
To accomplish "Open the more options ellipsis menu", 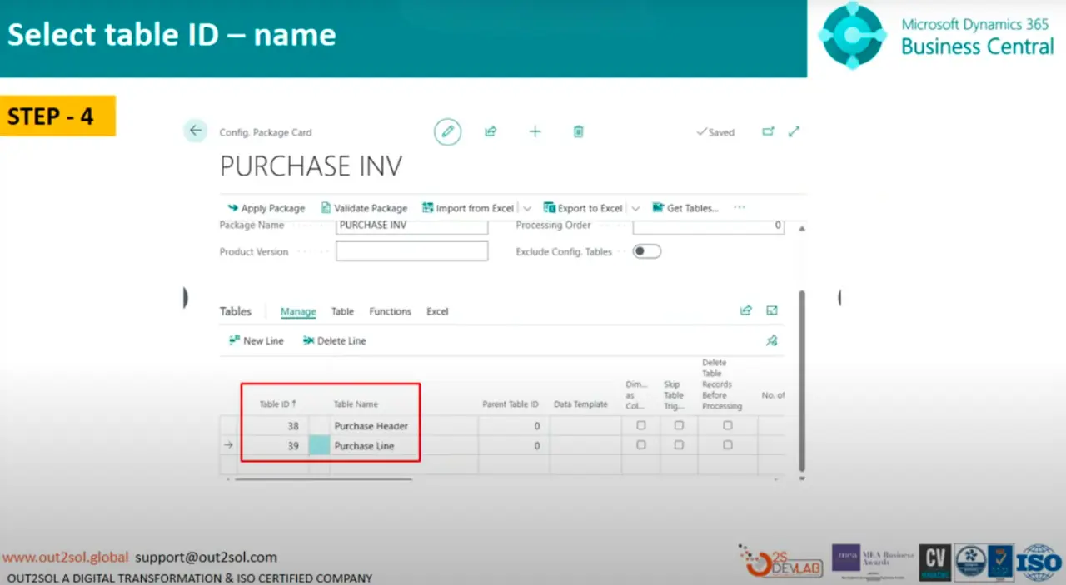I will pyautogui.click(x=739, y=208).
